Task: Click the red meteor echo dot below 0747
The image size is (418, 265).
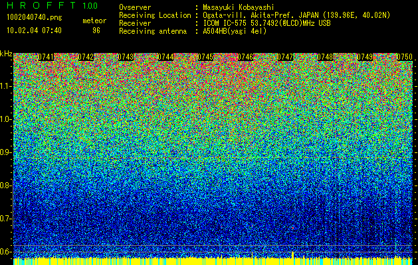Action: (x=292, y=228)
